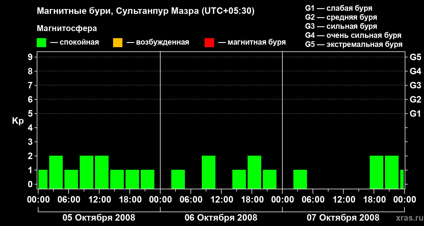Click the 03:00–06:00 bar on 06 October
This screenshot has width=424, height=226.
tap(178, 179)
